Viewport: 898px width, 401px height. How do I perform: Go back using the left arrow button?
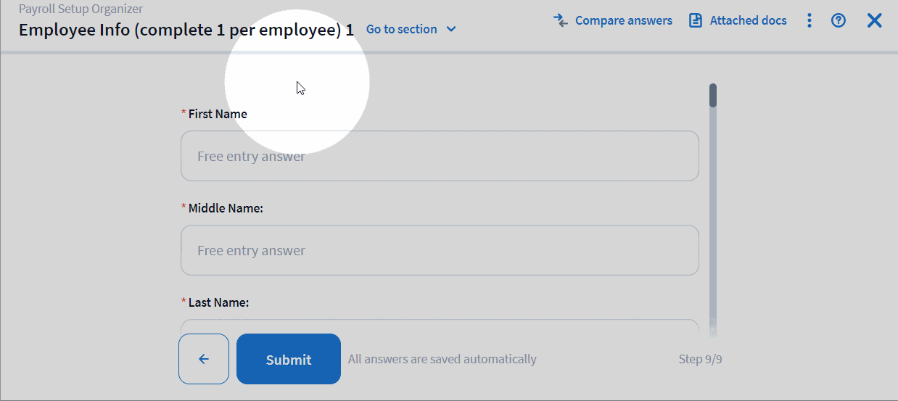204,359
